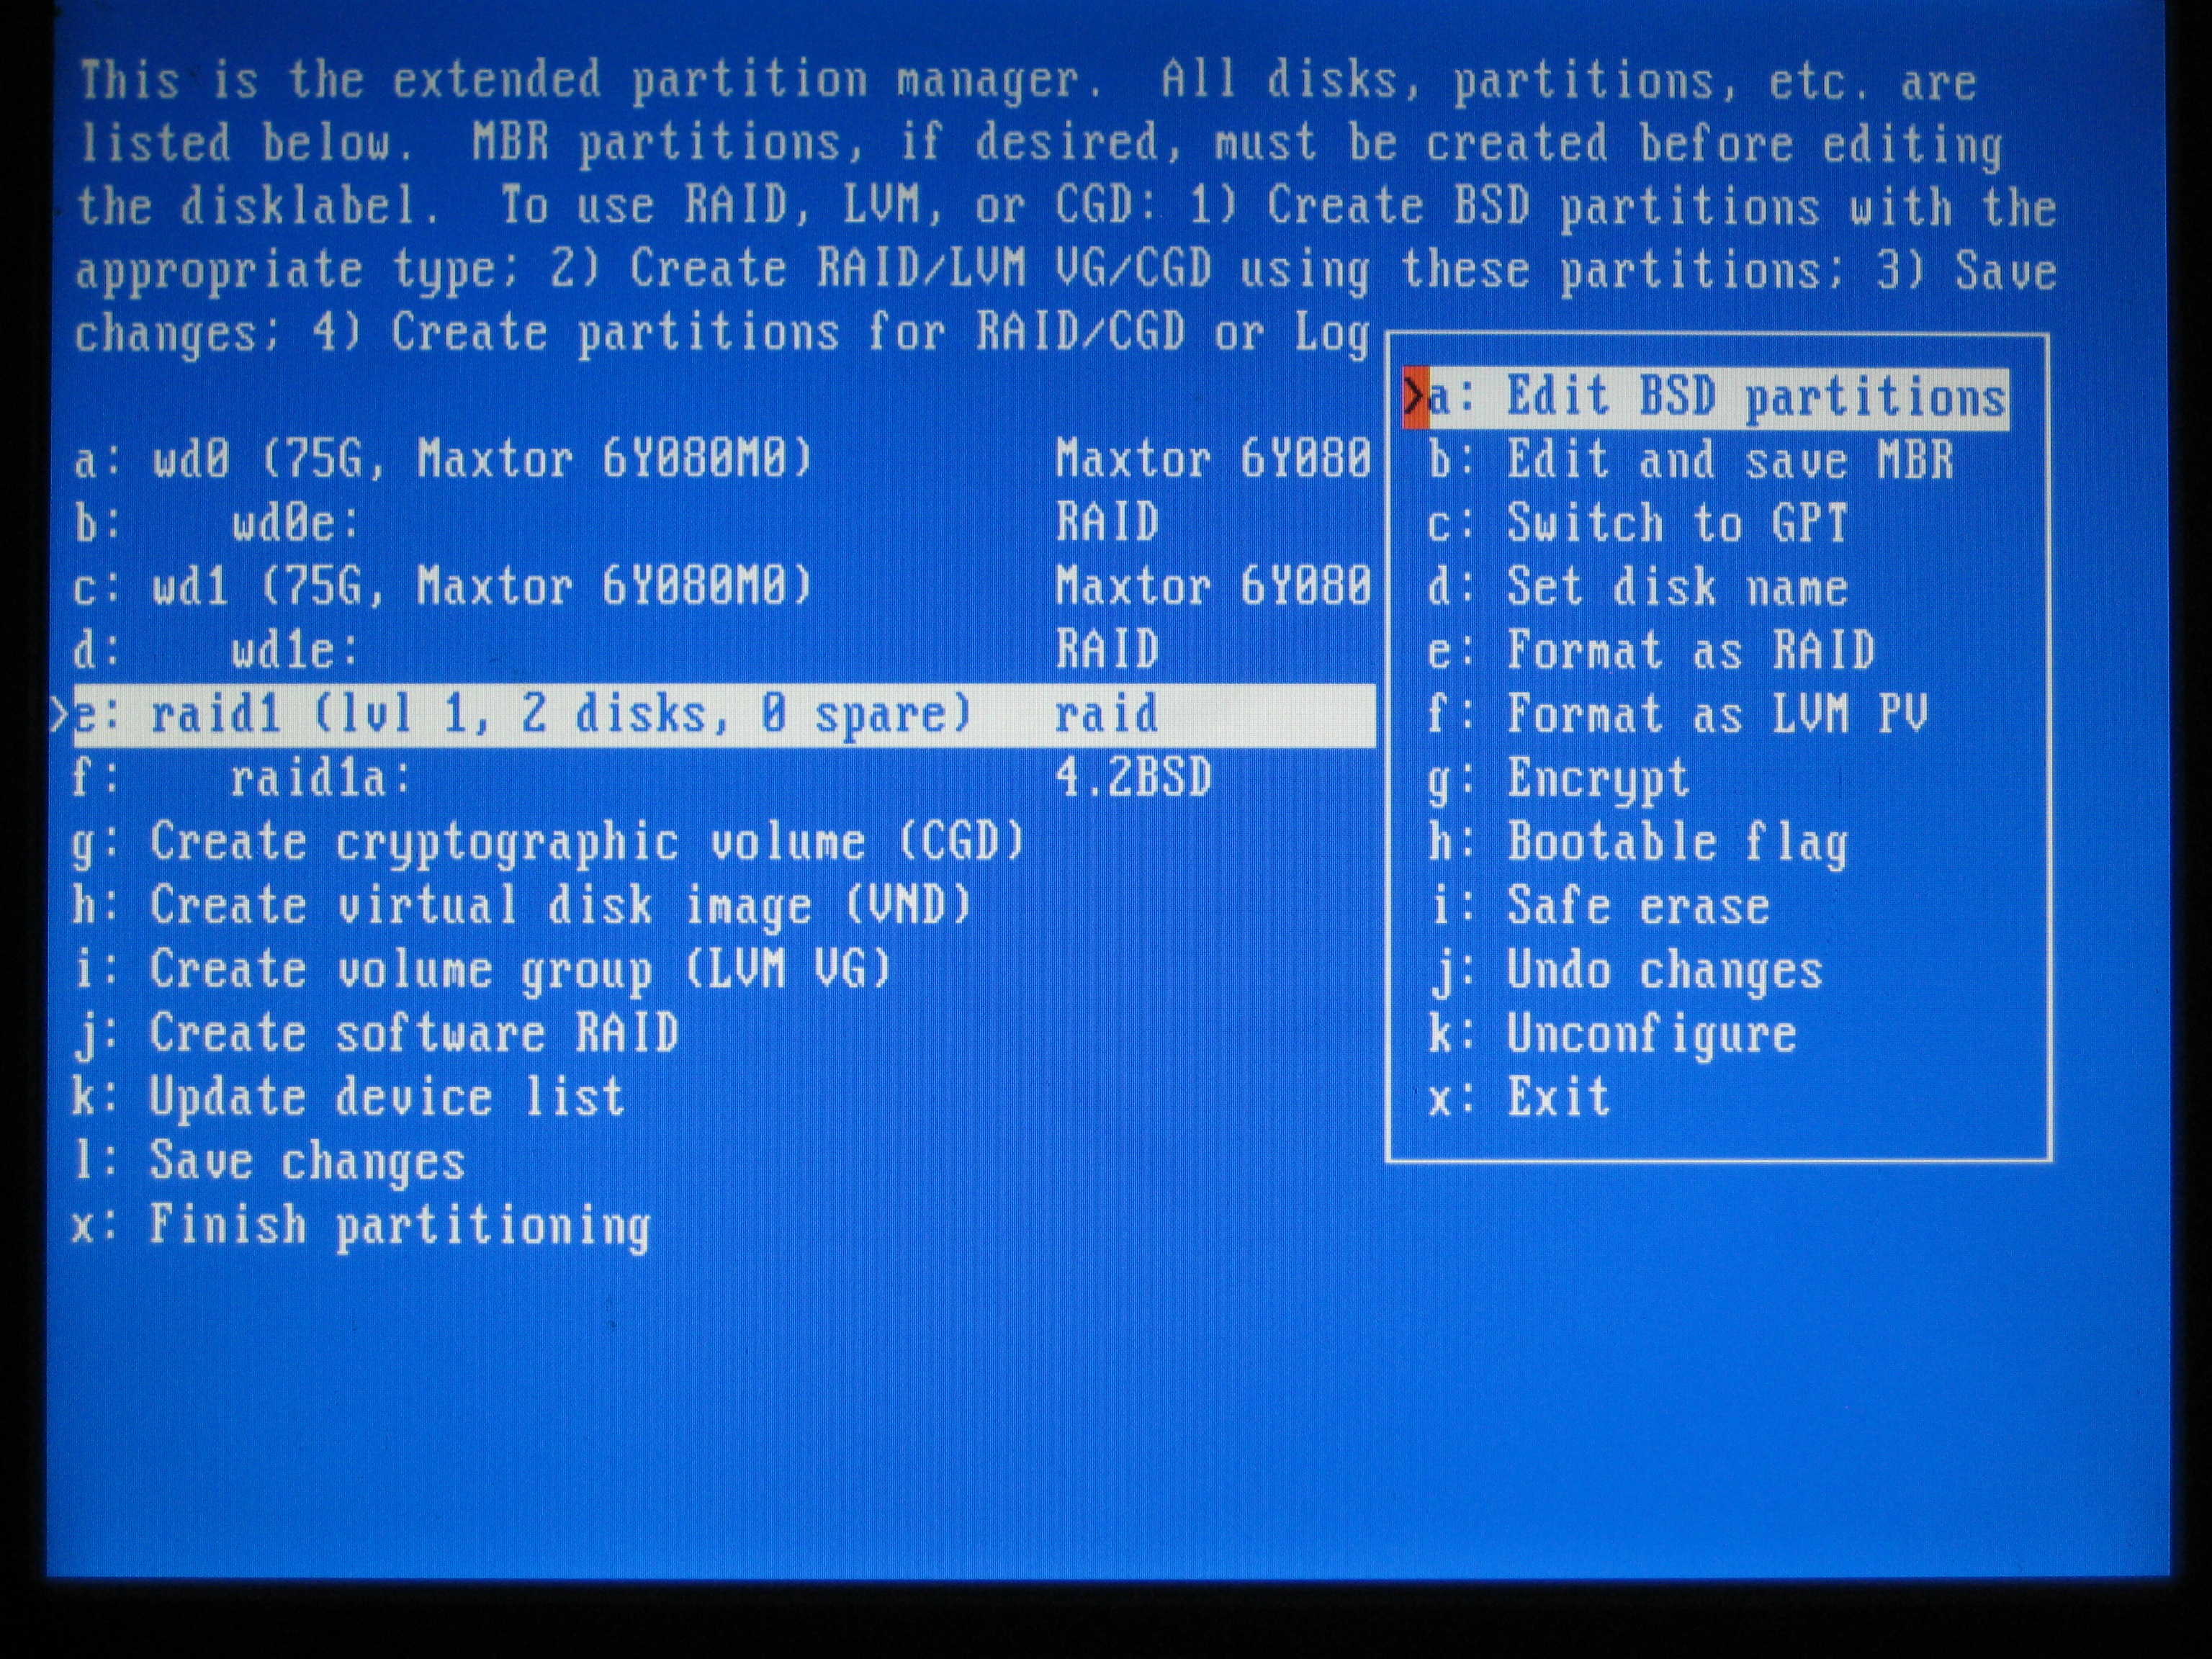Choose 'j: Create software RAID'
This screenshot has height=1659, width=2212.
(x=376, y=1035)
